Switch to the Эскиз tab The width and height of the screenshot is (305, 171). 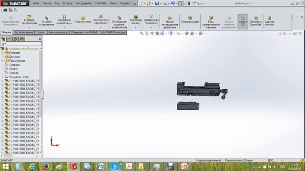pyautogui.click(x=41, y=32)
